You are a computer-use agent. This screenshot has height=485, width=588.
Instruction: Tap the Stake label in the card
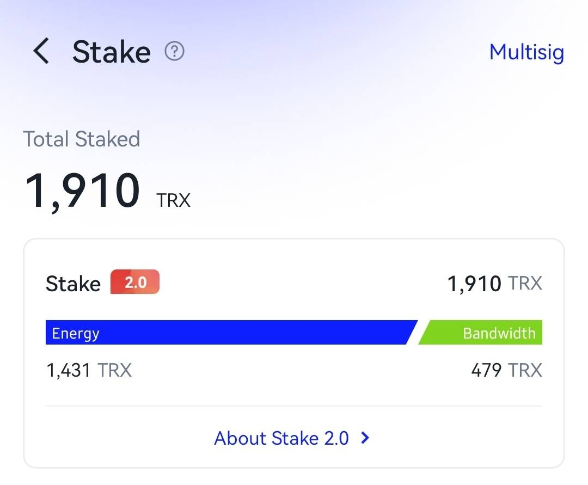coord(73,284)
